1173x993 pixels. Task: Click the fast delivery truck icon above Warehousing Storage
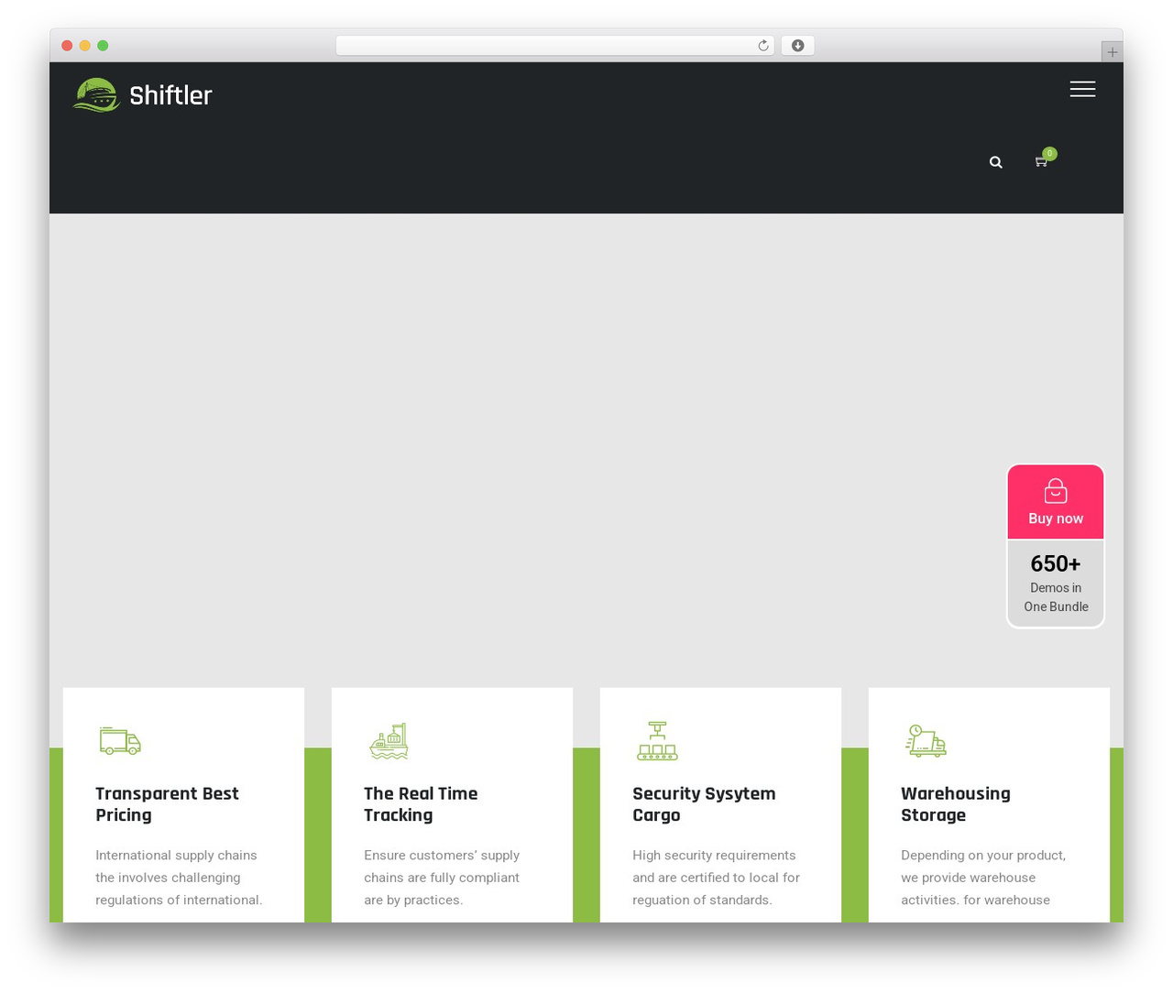coord(926,741)
